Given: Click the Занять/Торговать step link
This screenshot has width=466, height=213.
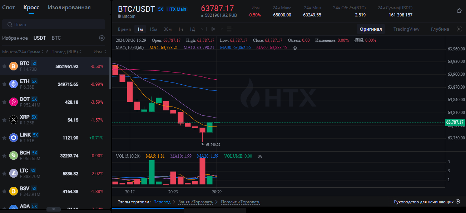Looking at the screenshot, I should 195,202.
